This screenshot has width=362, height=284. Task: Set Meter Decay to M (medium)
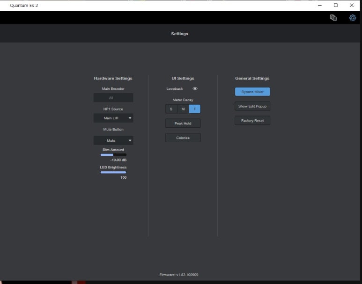pyautogui.click(x=183, y=109)
